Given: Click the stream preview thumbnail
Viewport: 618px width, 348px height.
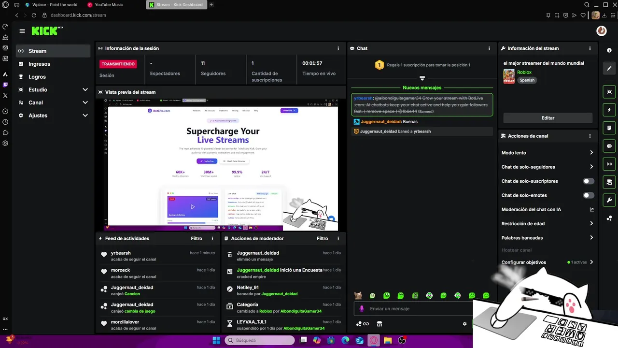Looking at the screenshot, I should tap(221, 165).
